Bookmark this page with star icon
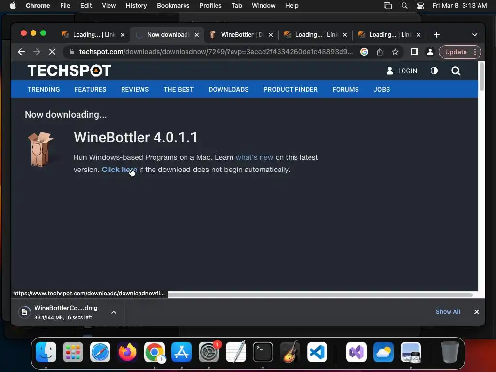The width and height of the screenshot is (496, 372). coord(395,52)
